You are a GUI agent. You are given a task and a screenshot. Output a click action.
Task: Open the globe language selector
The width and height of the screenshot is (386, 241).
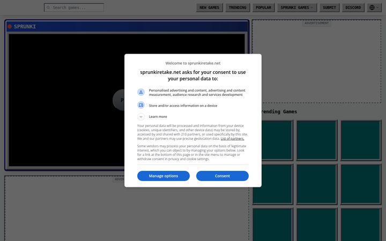tap(374, 7)
